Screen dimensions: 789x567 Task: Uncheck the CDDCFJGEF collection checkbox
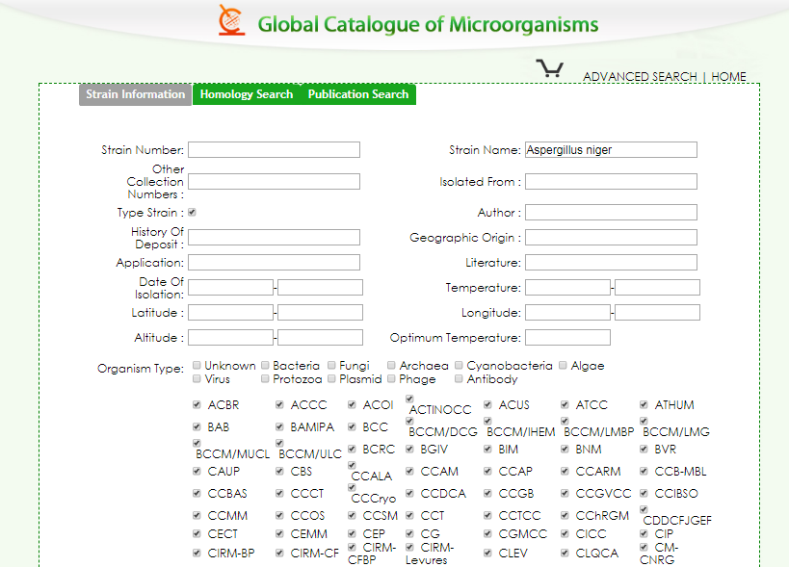point(644,509)
